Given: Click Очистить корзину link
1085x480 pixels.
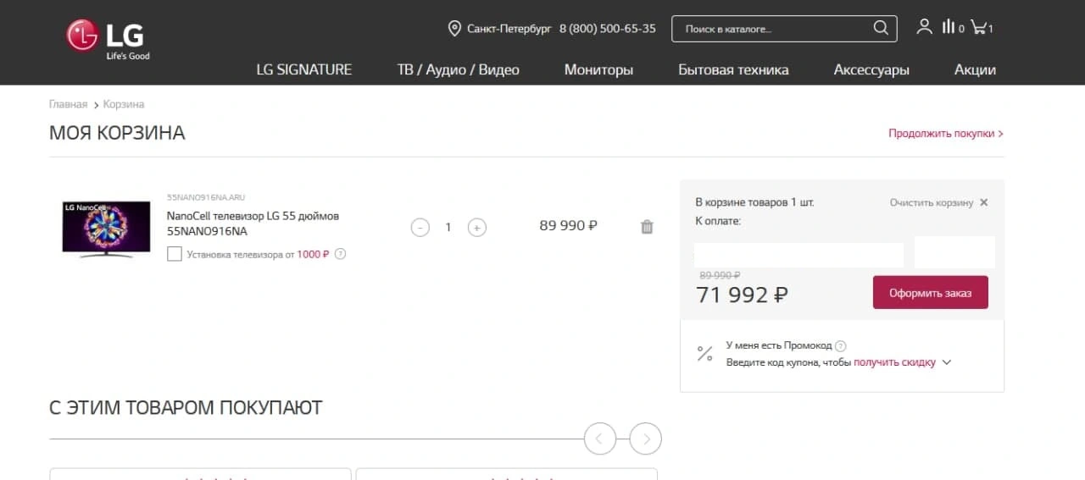Looking at the screenshot, I should click(932, 202).
